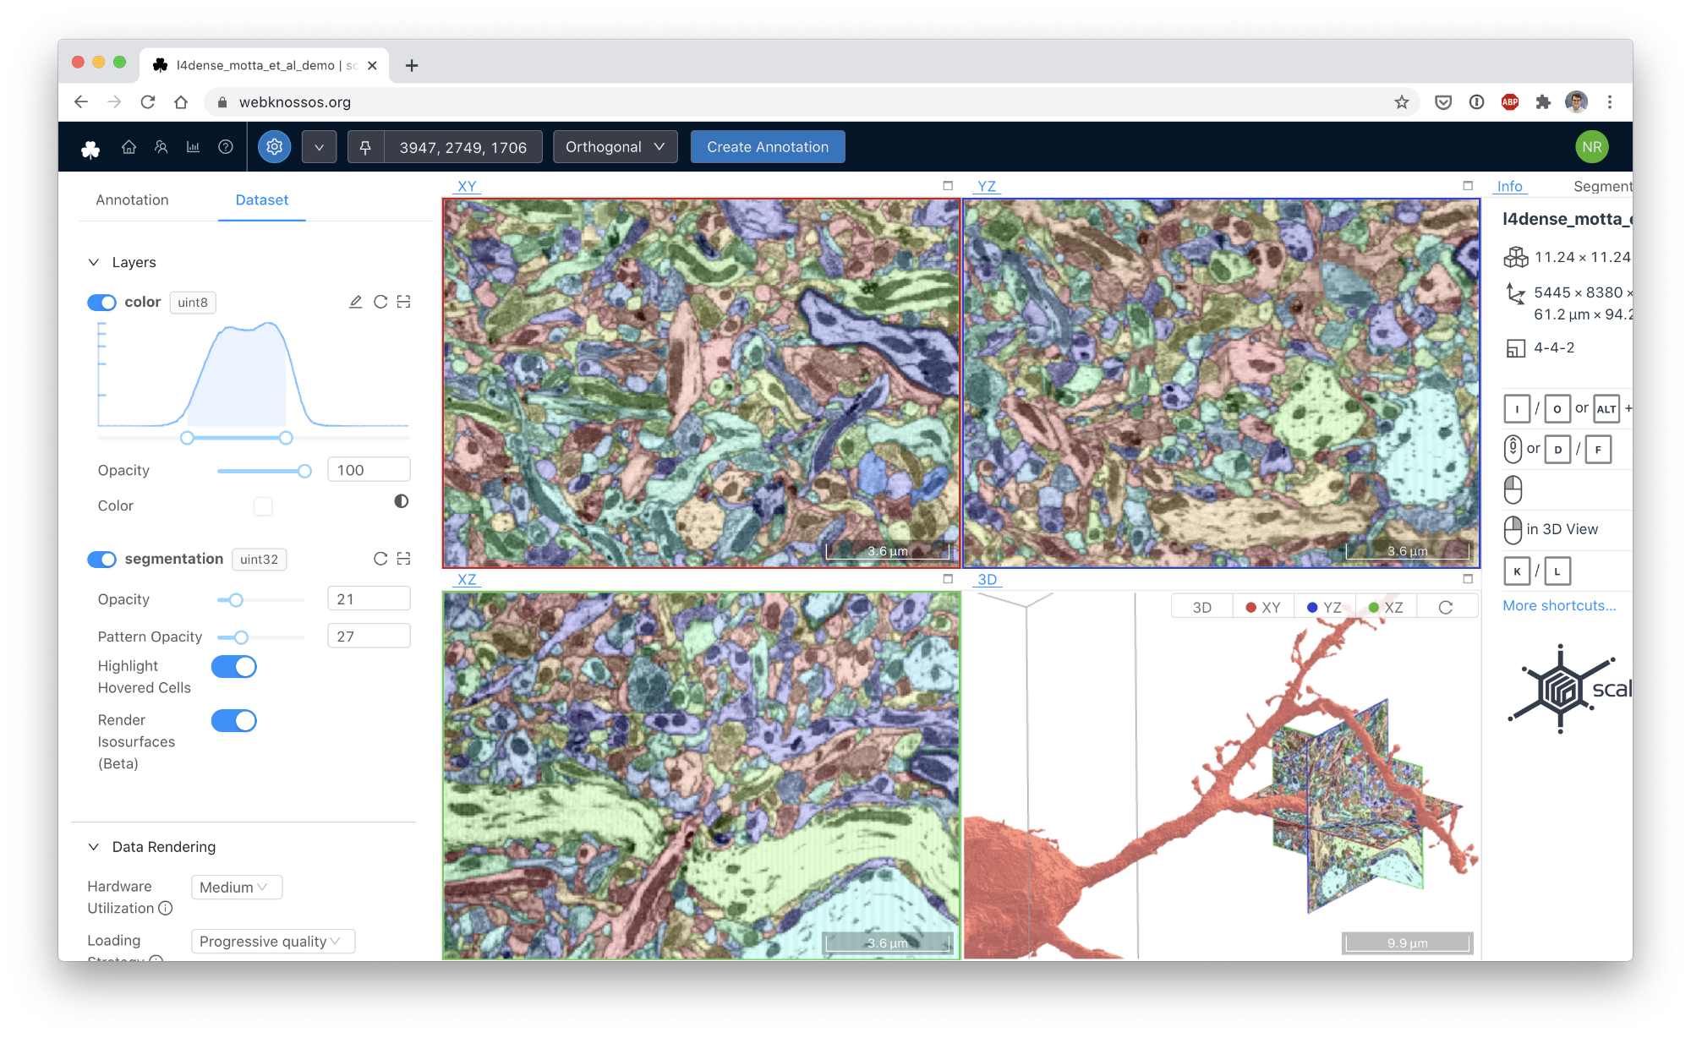Click the settings gear icon in toolbar
The width and height of the screenshot is (1691, 1038).
[274, 147]
